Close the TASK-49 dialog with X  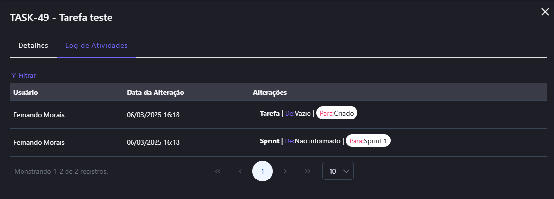click(545, 12)
